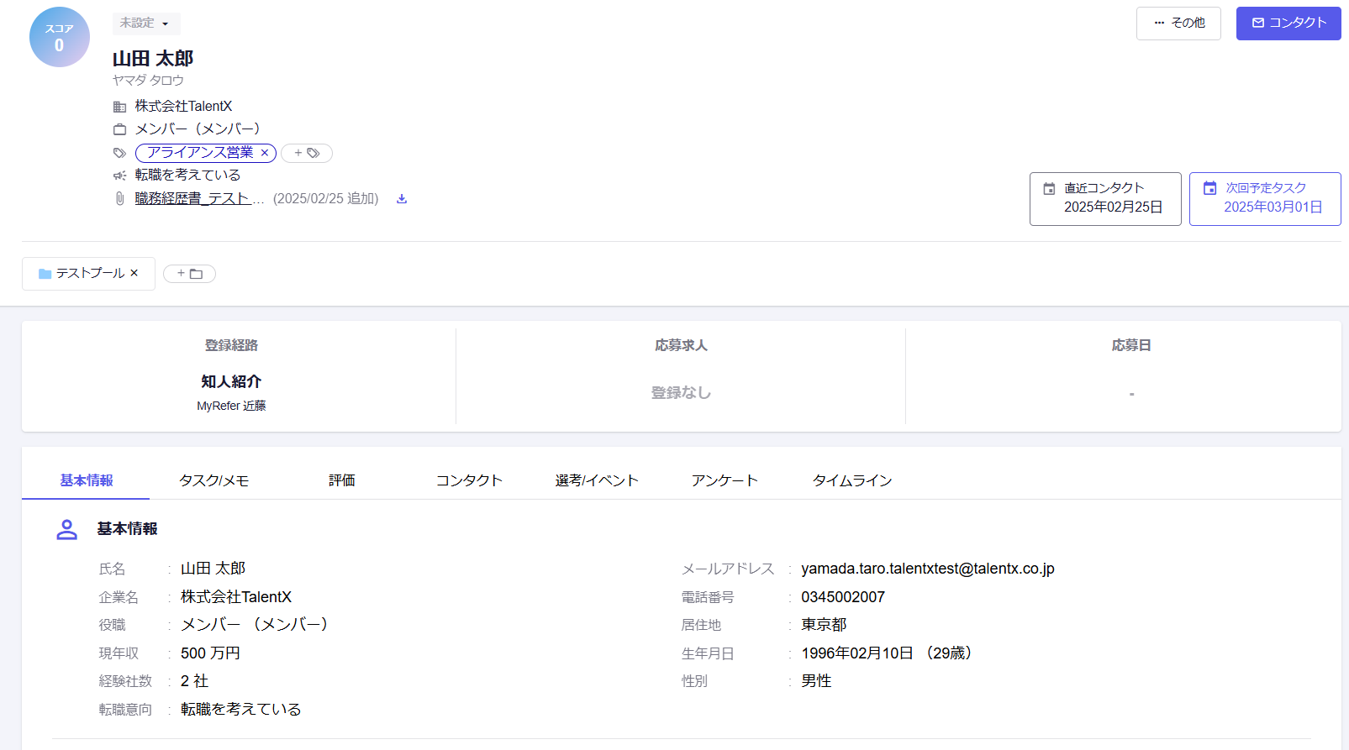Click the email address yamada.taro.talentxtest@talentx.co.jp
The height and width of the screenshot is (750, 1349).
tap(927, 569)
